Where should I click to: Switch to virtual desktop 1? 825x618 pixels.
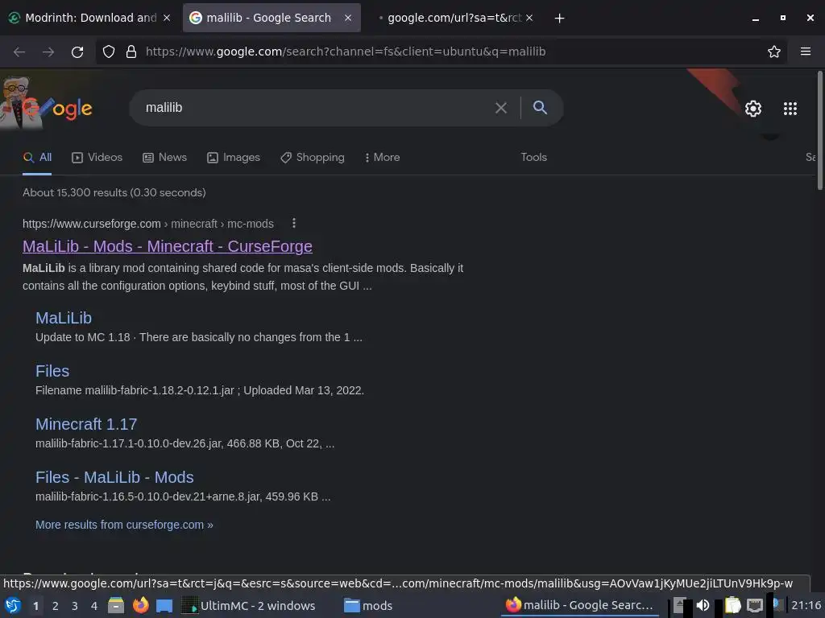point(35,606)
